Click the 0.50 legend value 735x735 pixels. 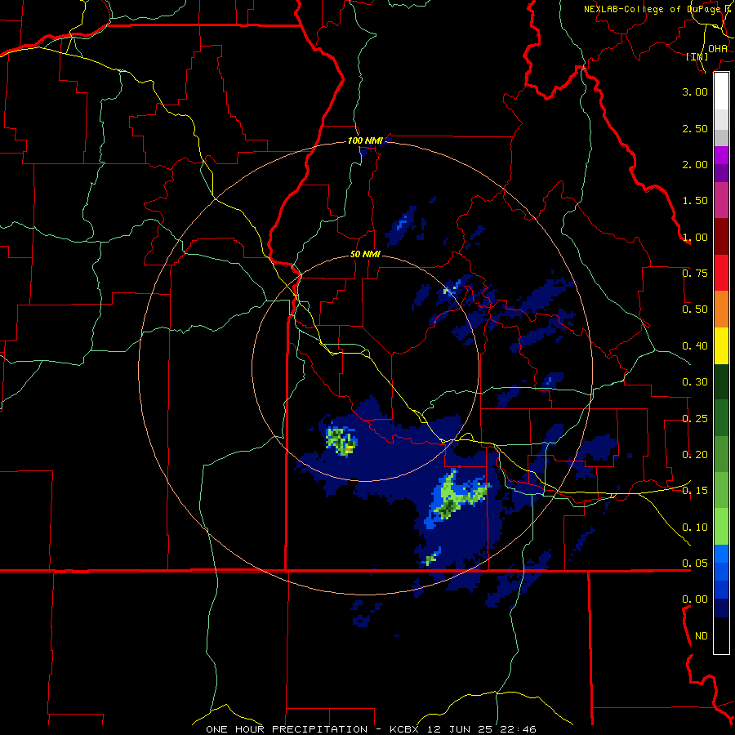(x=695, y=310)
